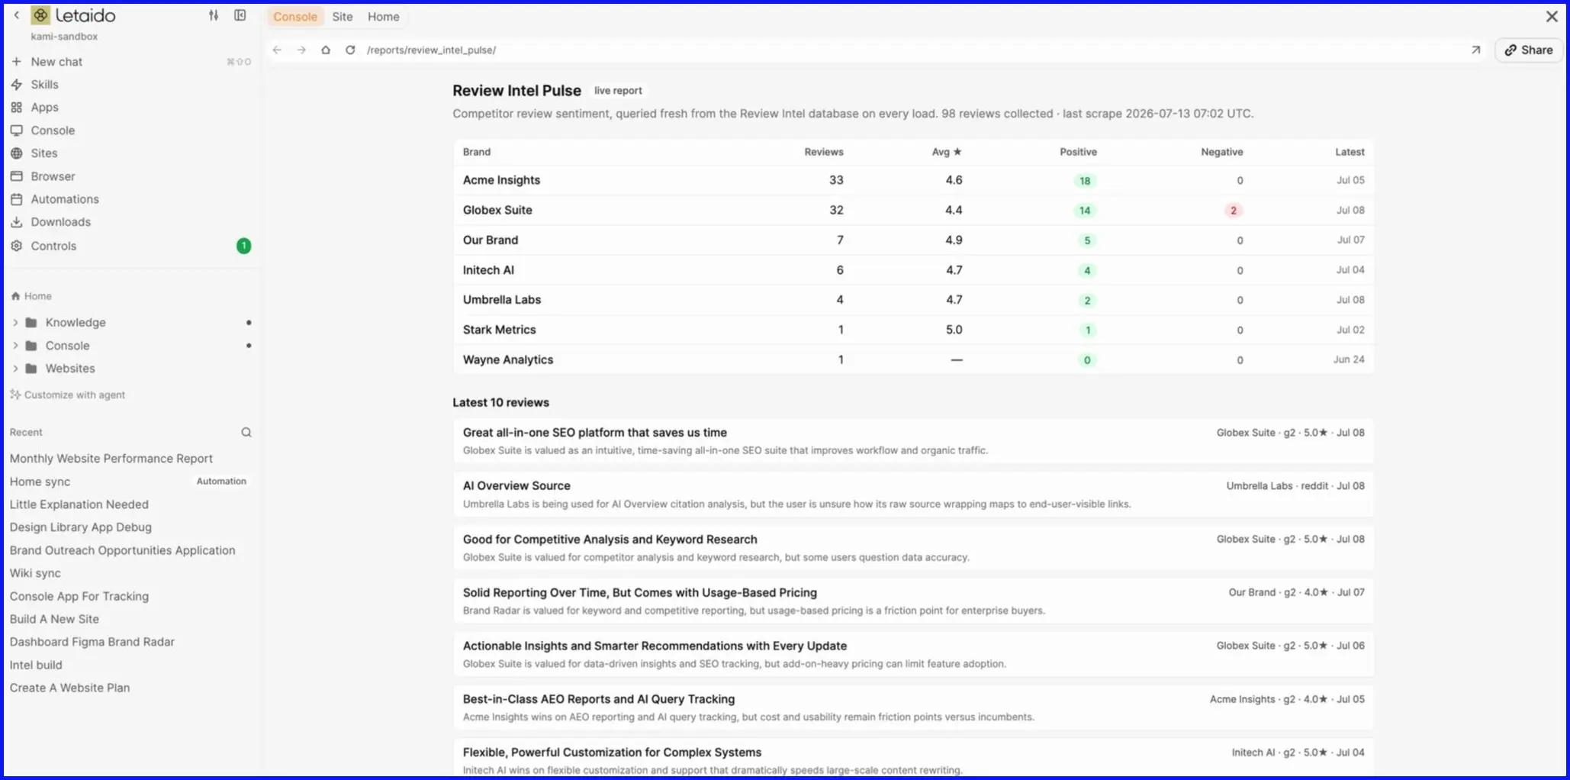Open the settings sliders icon beside Letaido
The width and height of the screenshot is (1570, 780).
click(x=214, y=15)
